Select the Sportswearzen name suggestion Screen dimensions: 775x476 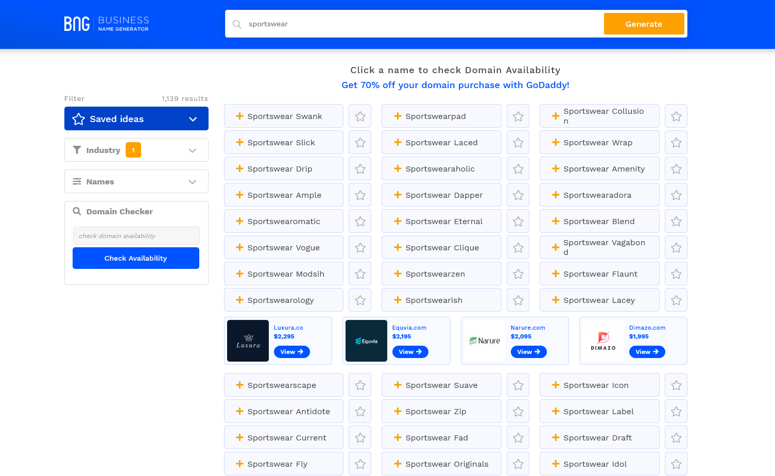pyautogui.click(x=435, y=274)
